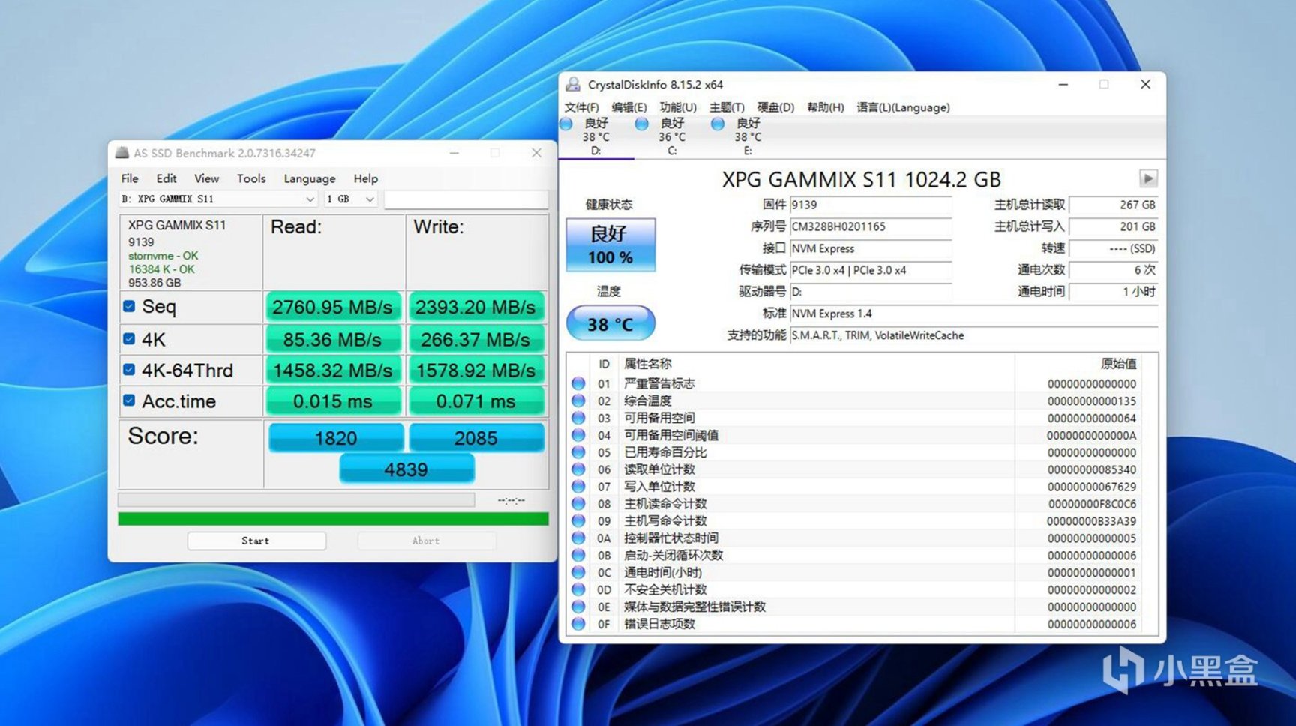Screen dimensions: 1296x726
Task: Open the 硬盘(D) menu in CrystalDiskInfo
Action: pyautogui.click(x=775, y=107)
